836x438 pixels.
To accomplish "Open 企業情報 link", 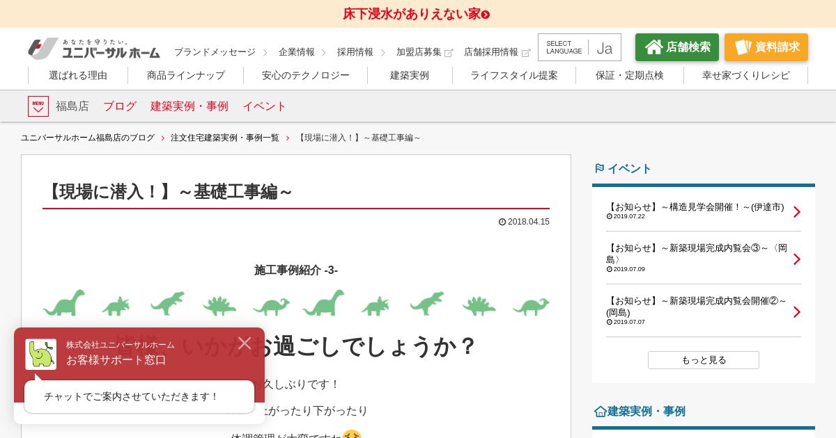I will pyautogui.click(x=297, y=52).
